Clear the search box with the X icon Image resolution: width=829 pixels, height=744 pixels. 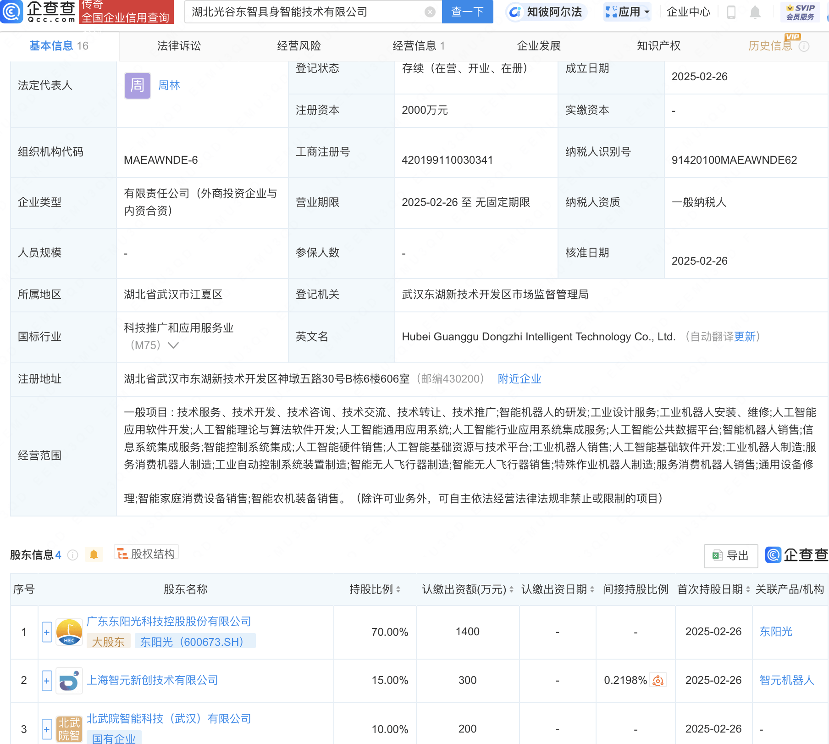point(430,12)
